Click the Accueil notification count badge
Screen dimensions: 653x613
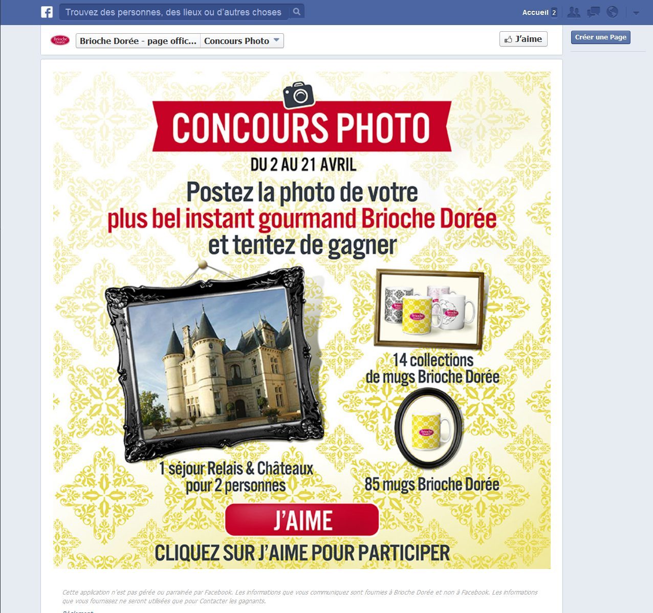point(554,12)
